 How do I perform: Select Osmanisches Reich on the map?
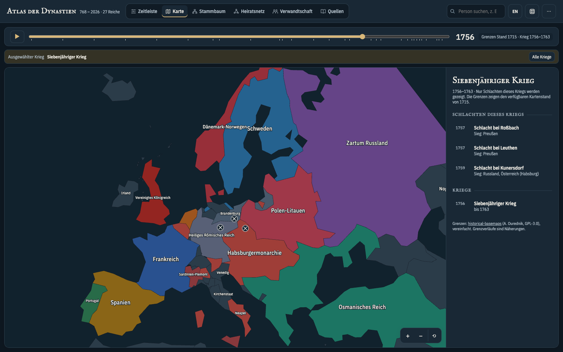pos(362,307)
